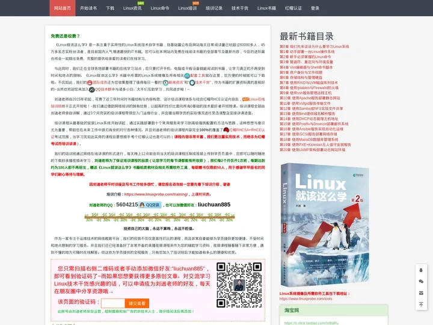The width and height of the screenshot is (433, 325).
Task: Click the green 免费还是收费? heading
Action: (x=65, y=36)
